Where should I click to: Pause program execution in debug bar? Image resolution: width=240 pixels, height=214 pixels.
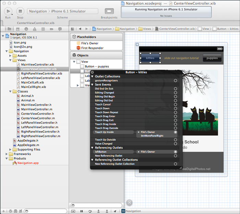point(82,211)
